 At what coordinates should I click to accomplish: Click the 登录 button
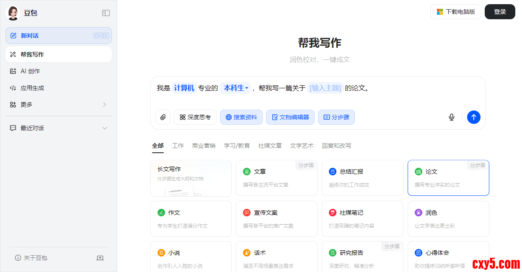pos(500,12)
